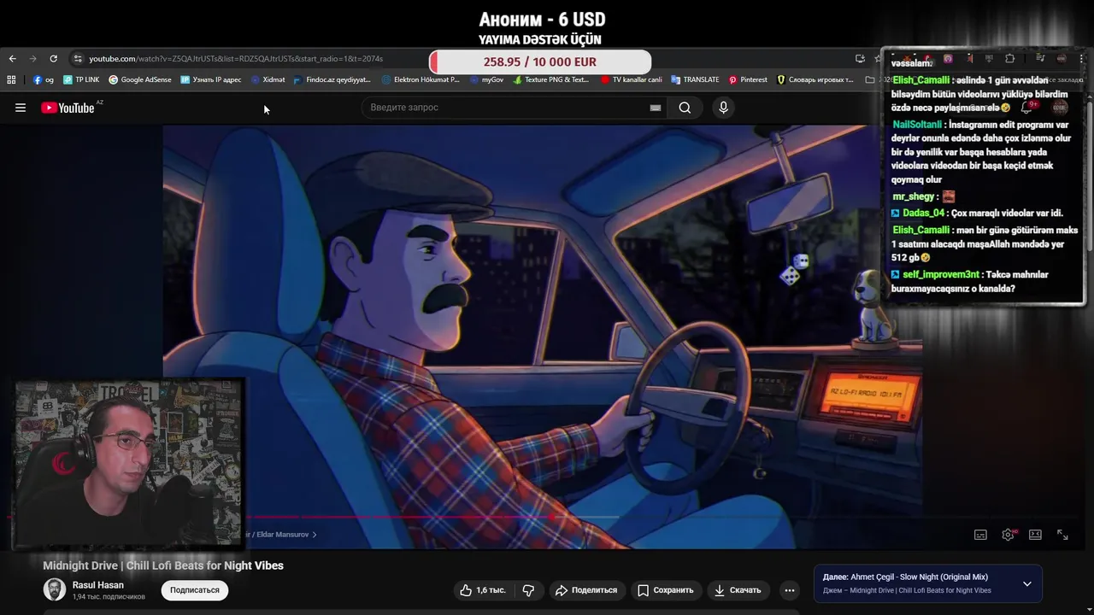
Task: Click the youtube.com address bar URL
Action: coord(236,59)
